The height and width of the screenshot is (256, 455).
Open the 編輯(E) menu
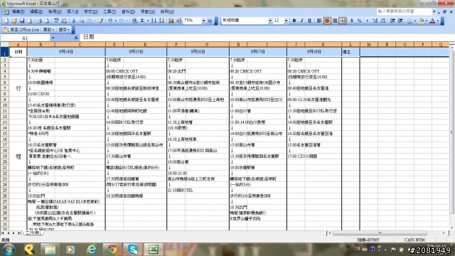click(x=36, y=12)
